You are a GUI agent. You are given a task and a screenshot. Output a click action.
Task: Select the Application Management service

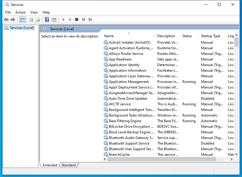(x=169, y=82)
